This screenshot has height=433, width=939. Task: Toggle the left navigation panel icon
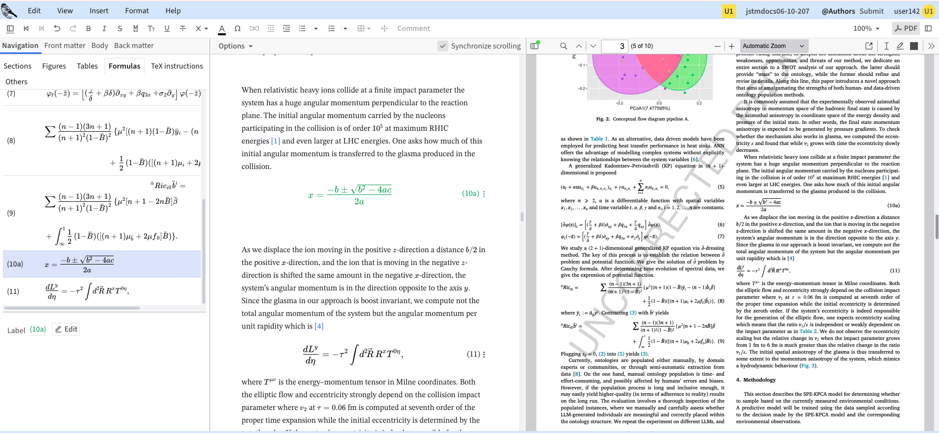coord(10,28)
